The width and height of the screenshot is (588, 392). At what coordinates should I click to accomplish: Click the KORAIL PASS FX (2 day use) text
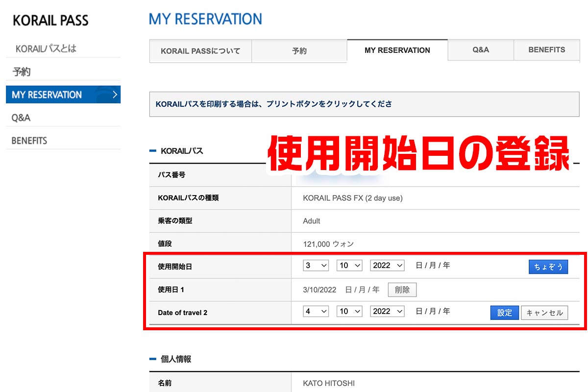click(x=353, y=198)
